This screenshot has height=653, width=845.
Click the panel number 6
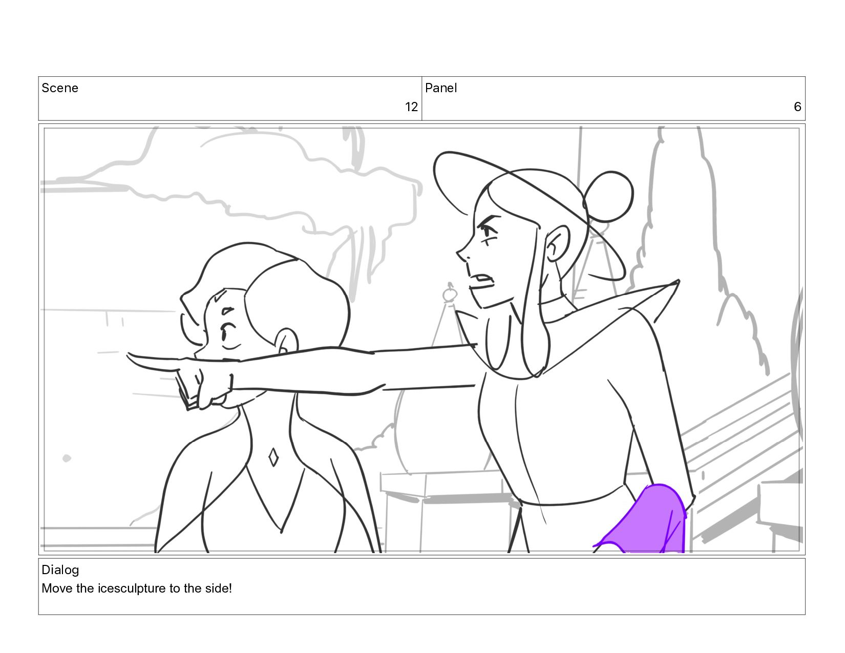(797, 107)
